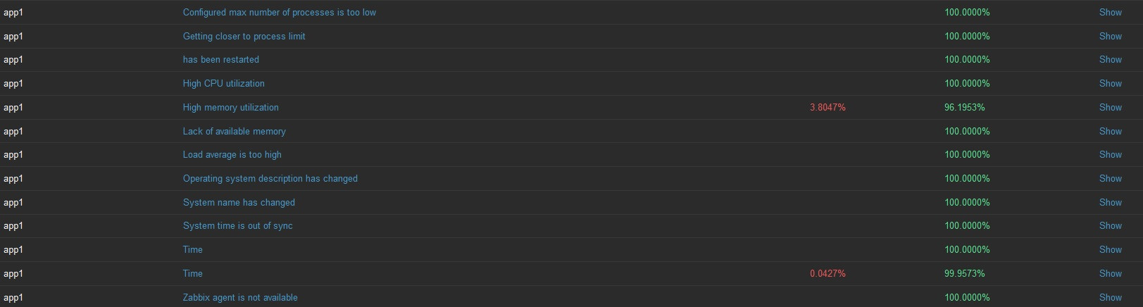Screen dimensions: 1143x307
Task: Open 'Configured max number of processes is too low' trigger
Action: [x=279, y=12]
